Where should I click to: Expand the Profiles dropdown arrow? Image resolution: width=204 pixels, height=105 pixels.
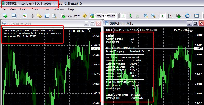(x=18, y=16)
